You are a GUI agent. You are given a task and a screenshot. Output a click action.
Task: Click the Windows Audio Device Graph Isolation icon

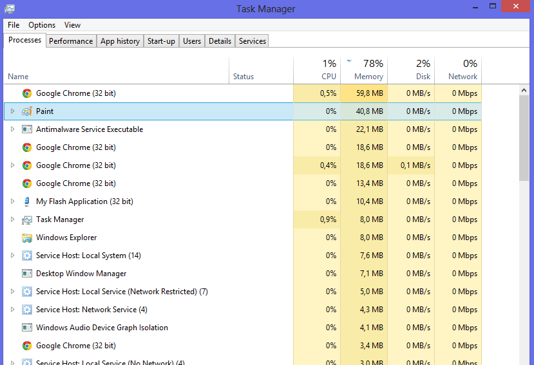[26, 328]
